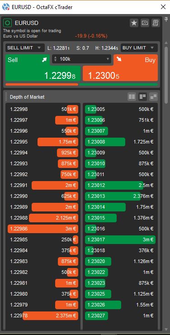Screen dimensions: 170x335
Task: Click the vertical scrollbar down arrow
Action: 166,329
